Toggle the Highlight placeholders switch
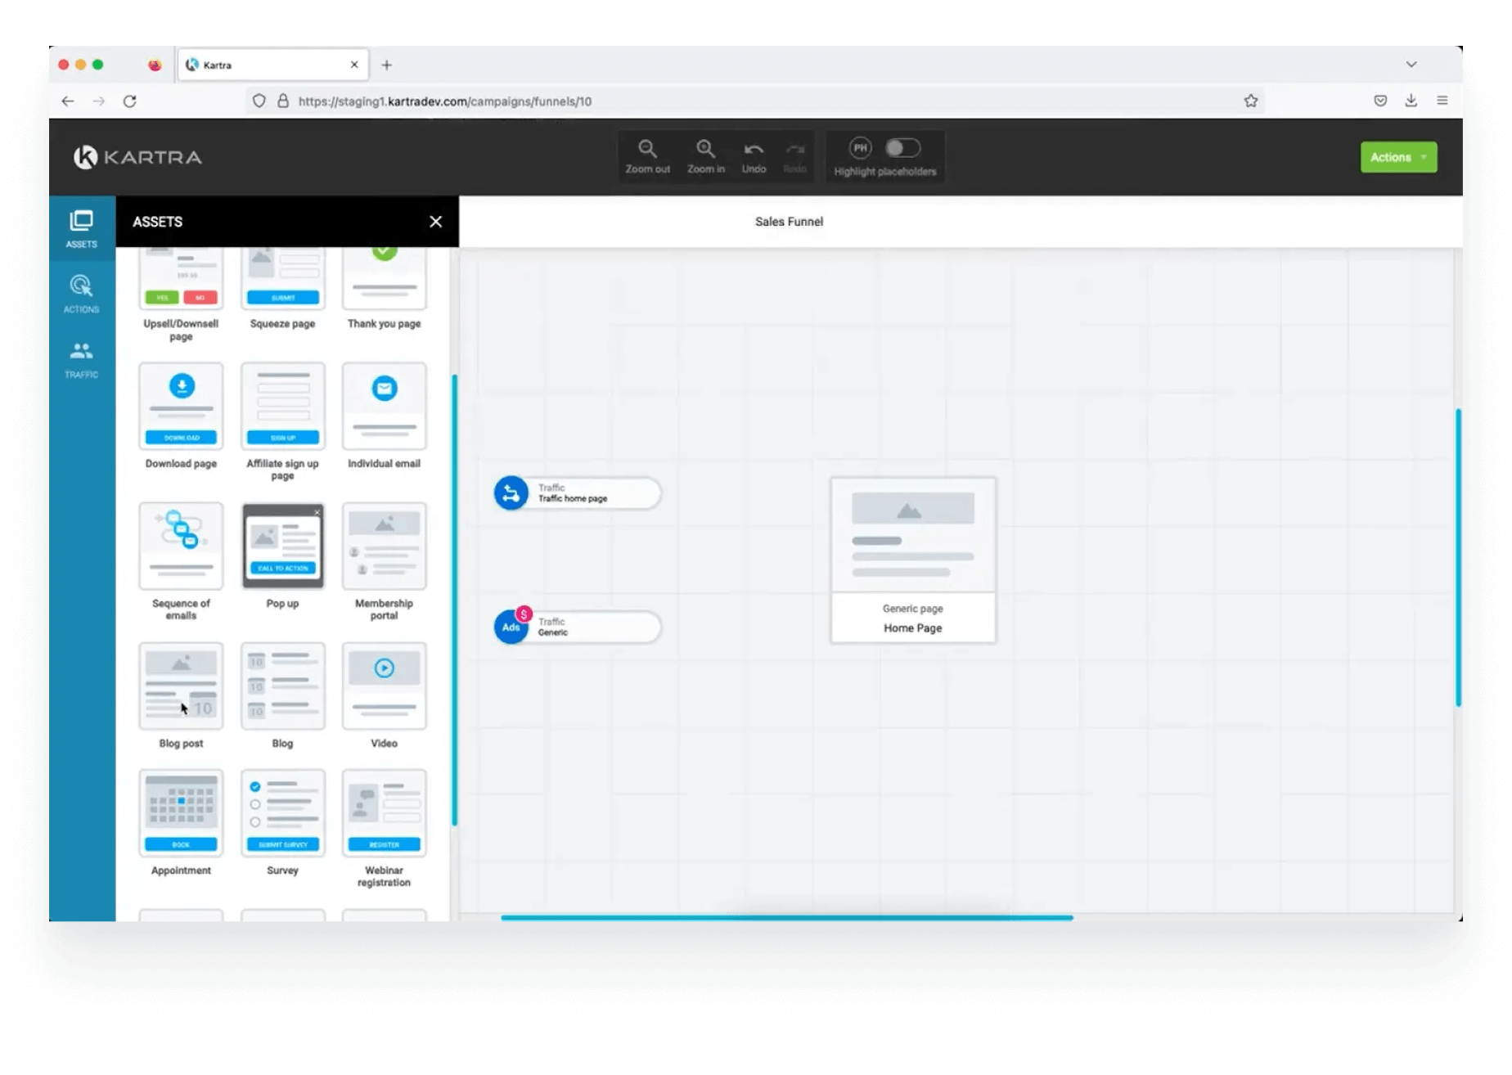 [x=903, y=148]
